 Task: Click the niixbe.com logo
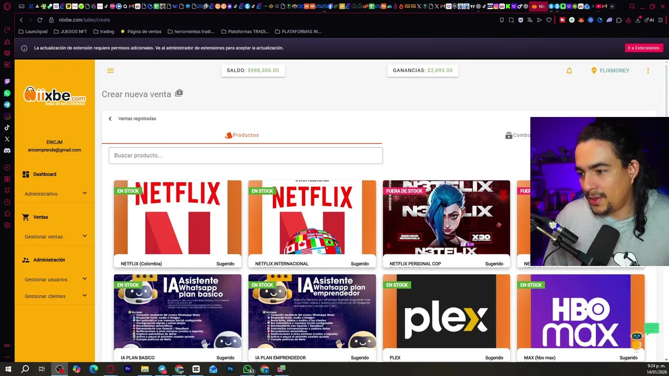(x=54, y=96)
